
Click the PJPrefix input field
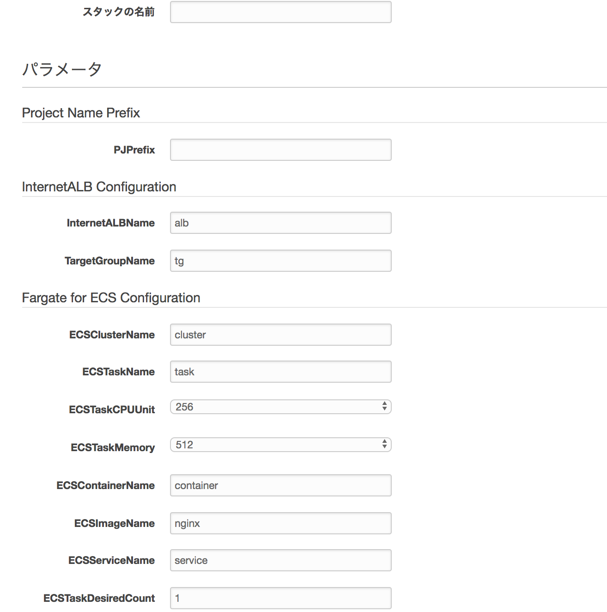pyautogui.click(x=280, y=149)
